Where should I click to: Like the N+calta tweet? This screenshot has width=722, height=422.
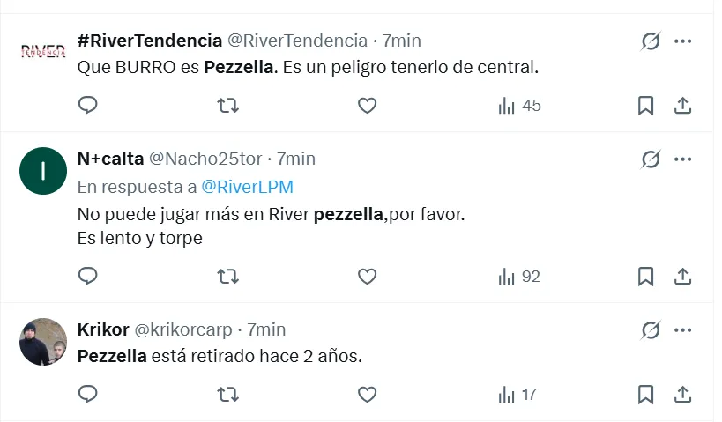[367, 277]
